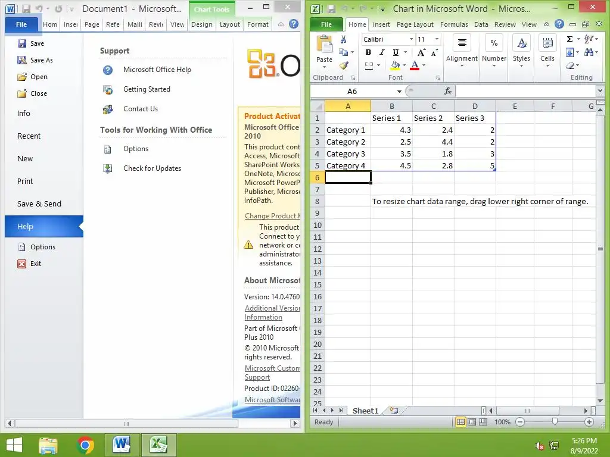This screenshot has width=610, height=457.
Task: Toggle Bold formatting in Excel
Action: pos(368,52)
